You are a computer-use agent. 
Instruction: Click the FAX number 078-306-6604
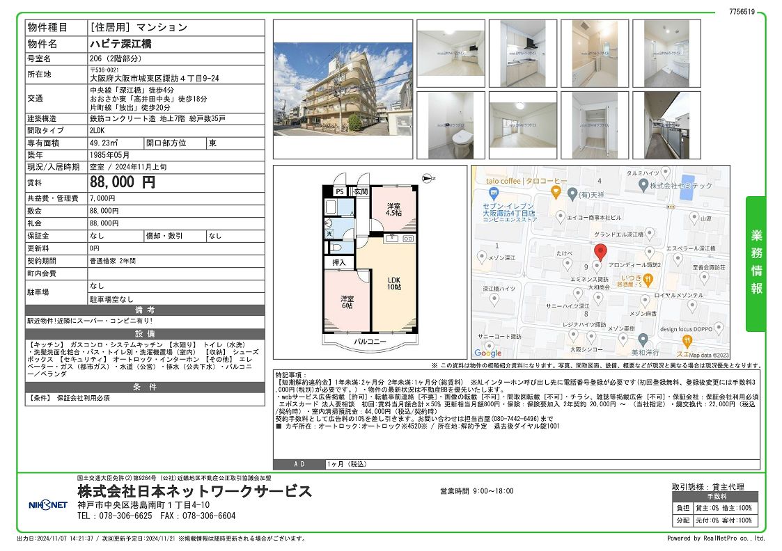[x=208, y=516]
